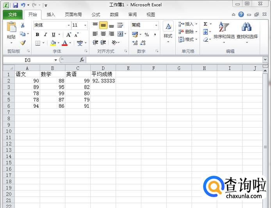Screen dimensions: 271x208
Task: Expand the Insert cells (插入) dropdown arrow
Action: click(196, 24)
